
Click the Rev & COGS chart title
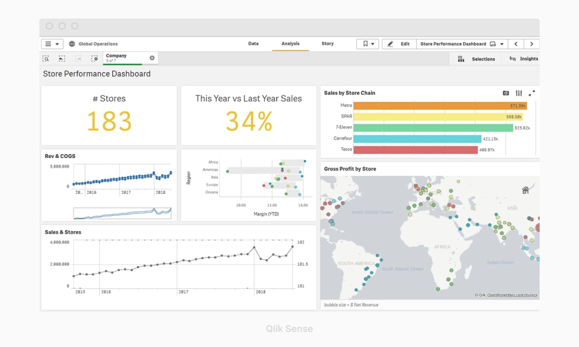tap(60, 156)
